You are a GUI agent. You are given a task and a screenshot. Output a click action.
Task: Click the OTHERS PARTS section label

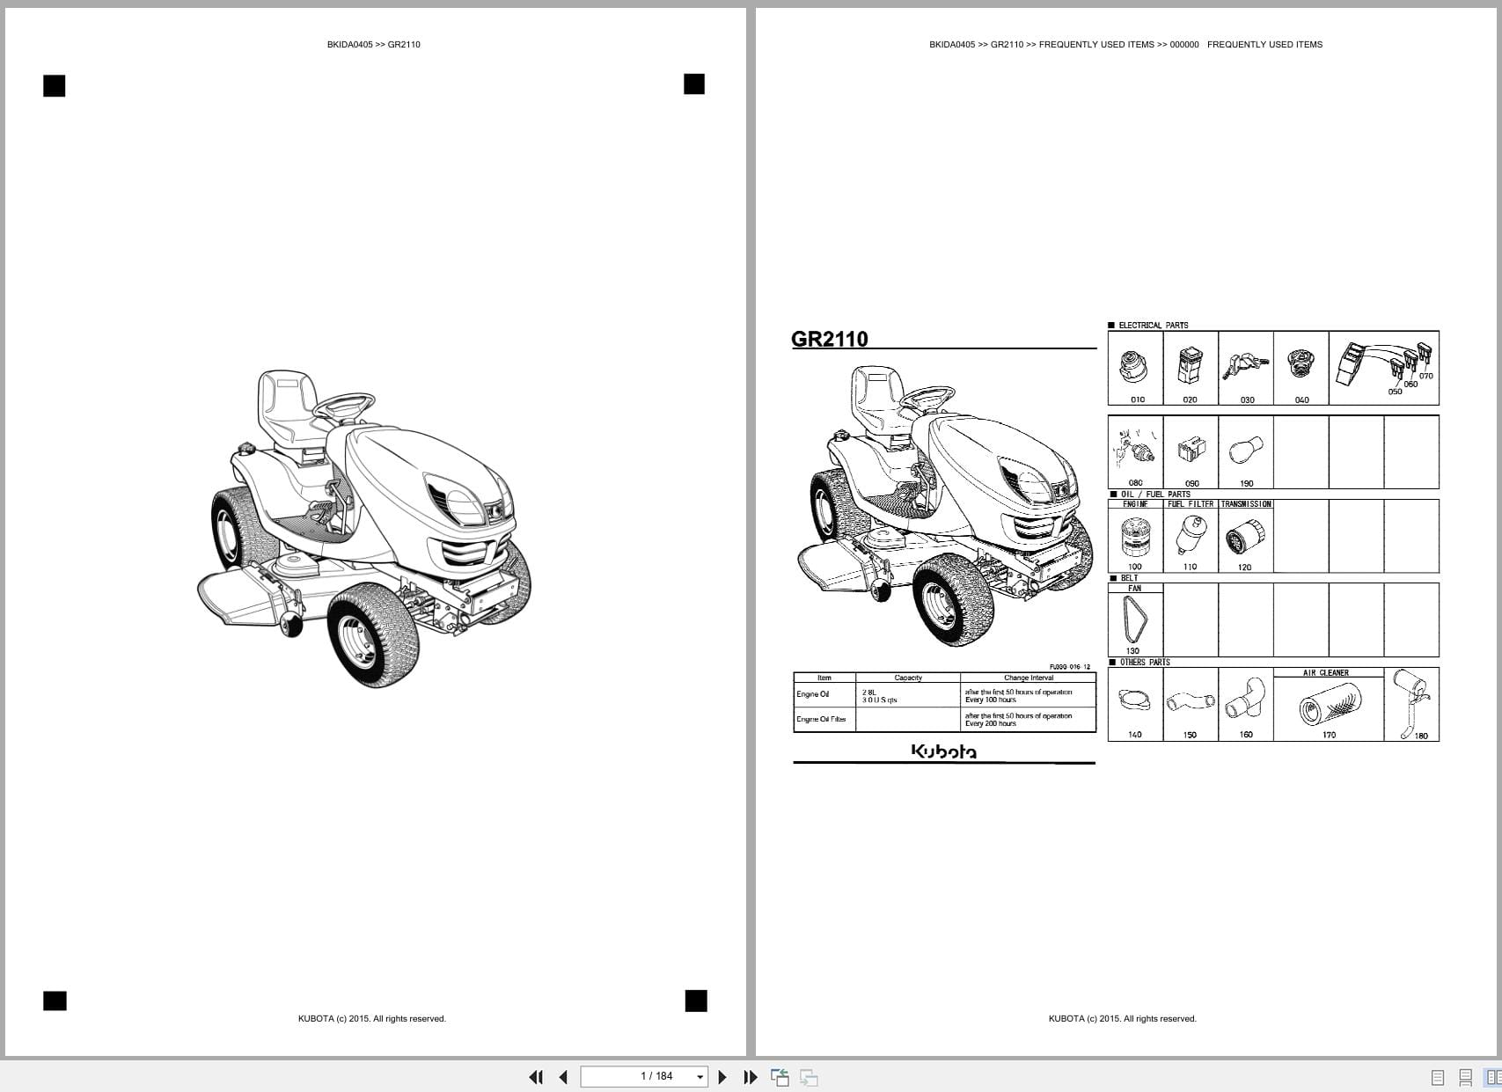pyautogui.click(x=1145, y=663)
